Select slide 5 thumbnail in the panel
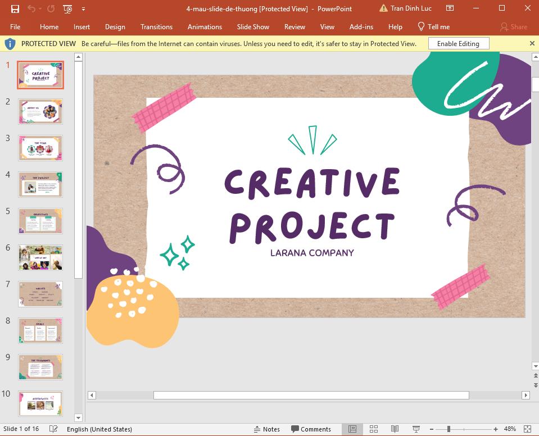The height and width of the screenshot is (436, 539). [x=40, y=221]
